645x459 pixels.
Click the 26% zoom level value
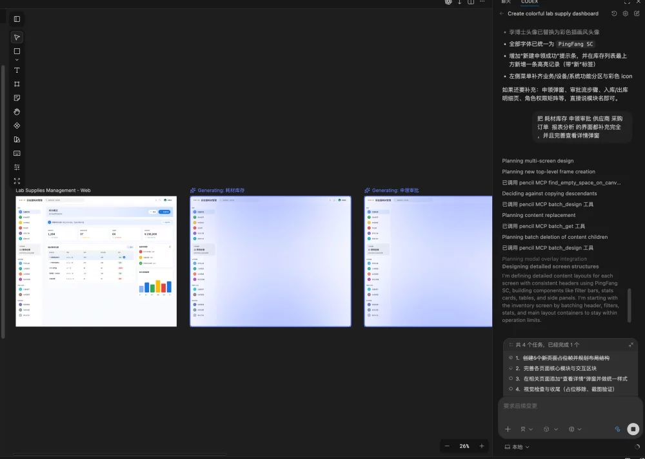(464, 446)
